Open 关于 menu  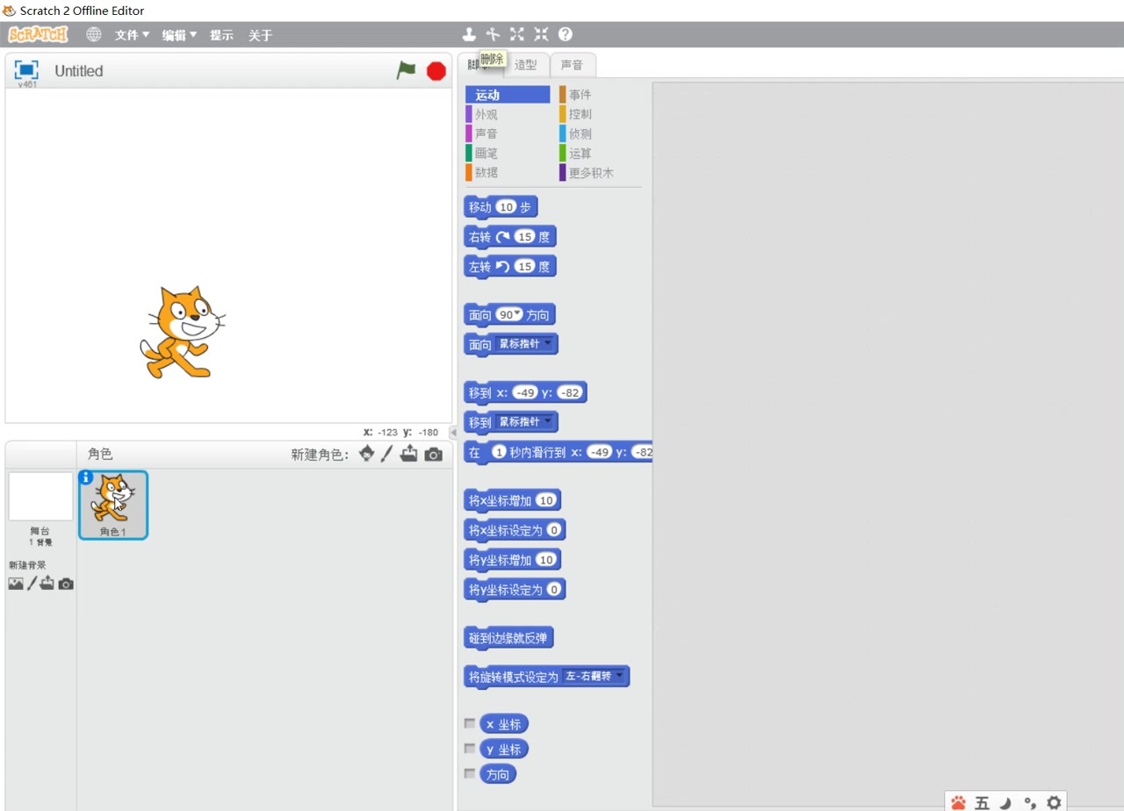(x=260, y=35)
